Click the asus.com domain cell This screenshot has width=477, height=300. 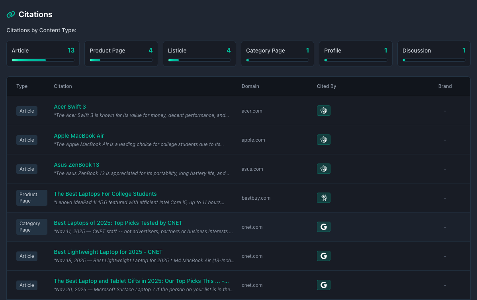click(252, 169)
